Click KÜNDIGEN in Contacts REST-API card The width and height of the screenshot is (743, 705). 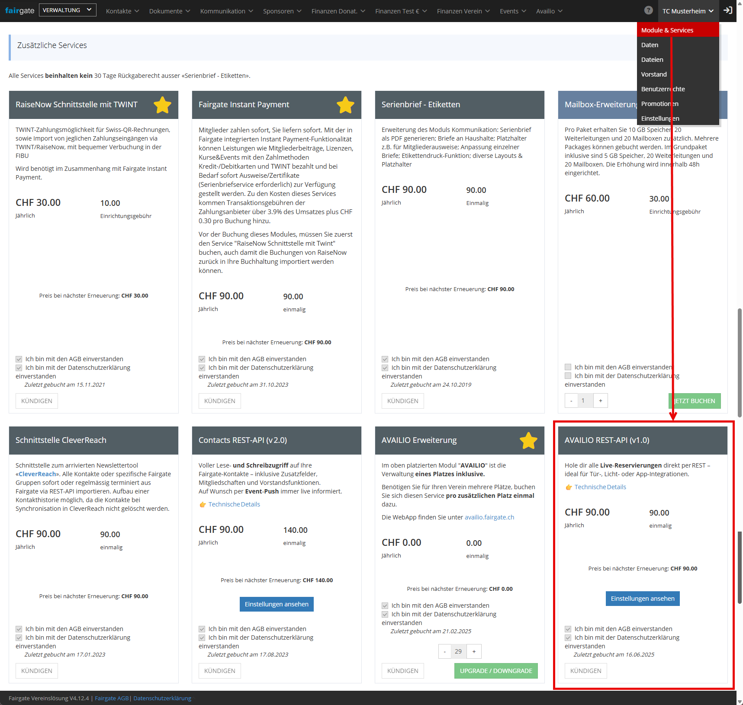click(220, 671)
